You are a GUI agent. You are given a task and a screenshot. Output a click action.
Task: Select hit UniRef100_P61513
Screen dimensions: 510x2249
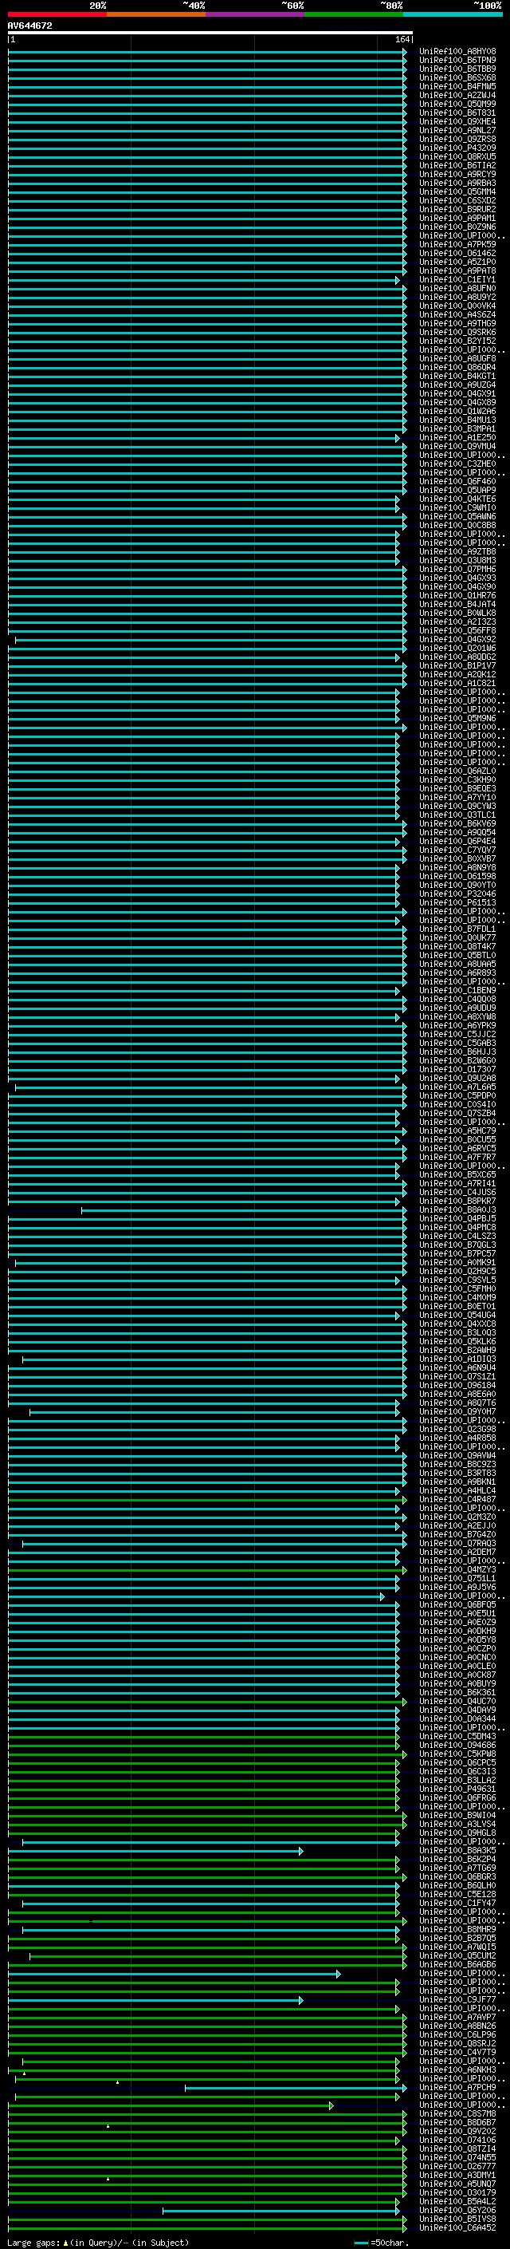(457, 902)
